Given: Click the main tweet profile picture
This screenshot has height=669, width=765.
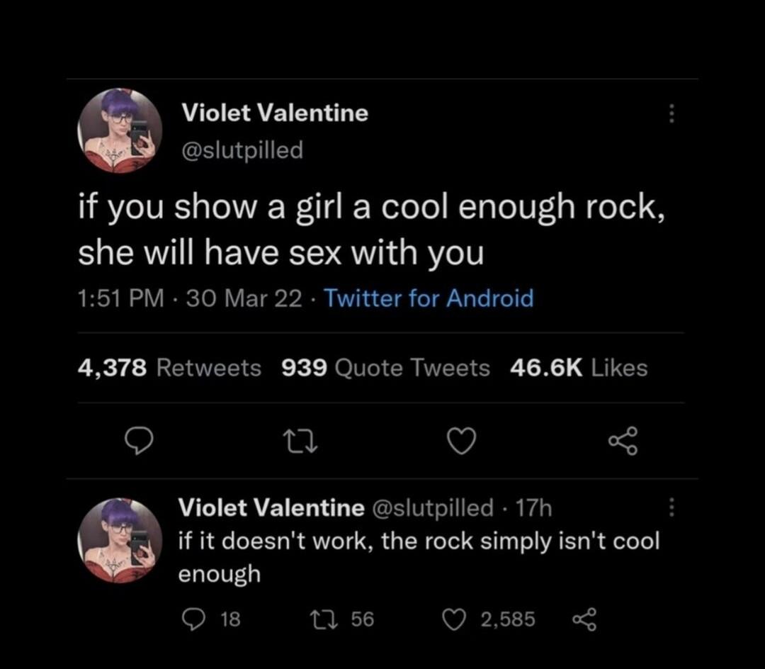Looking at the screenshot, I should click(119, 131).
